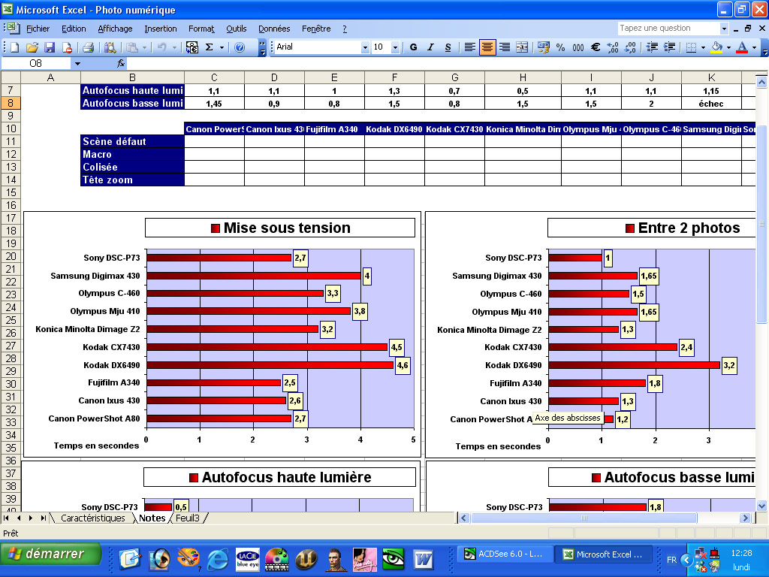Screen dimensions: 769x577
Task: Click the démarrer Start button
Action: point(50,554)
